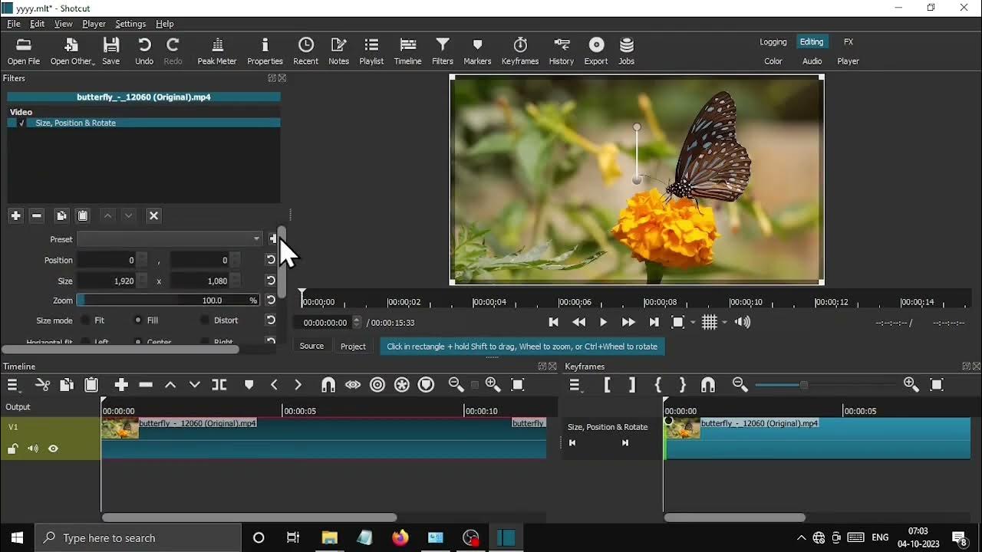Show the Jobs panel
Viewport: 982px width, 552px height.
(x=627, y=51)
